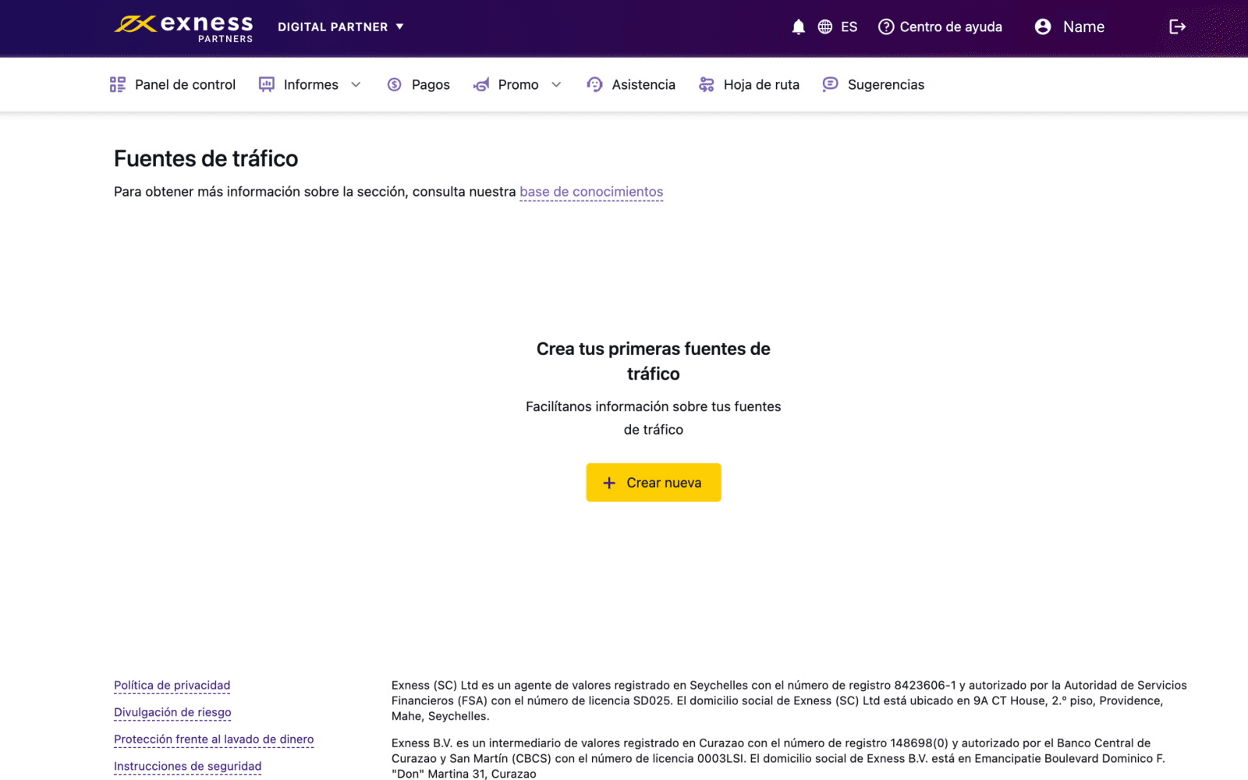Click the Informes report icon

coord(267,84)
